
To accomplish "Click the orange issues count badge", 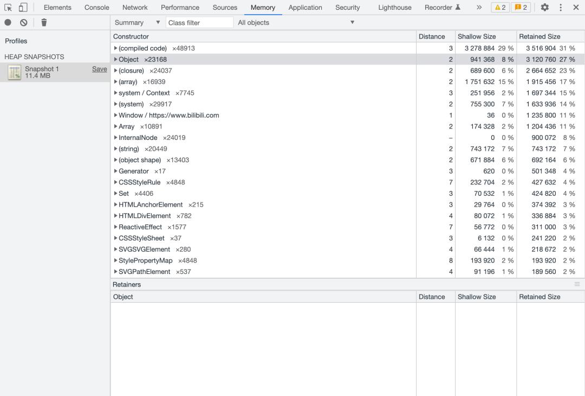I will point(521,8).
